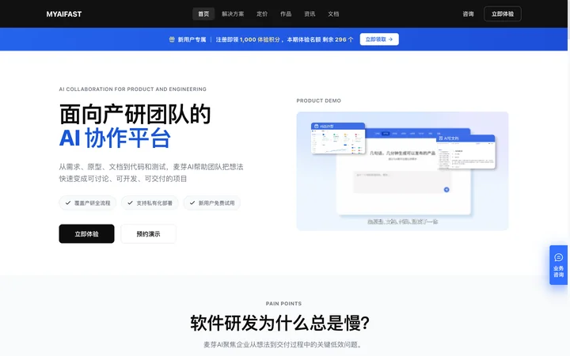Open the 首页 nav tab
The image size is (570, 356).
[x=203, y=14]
